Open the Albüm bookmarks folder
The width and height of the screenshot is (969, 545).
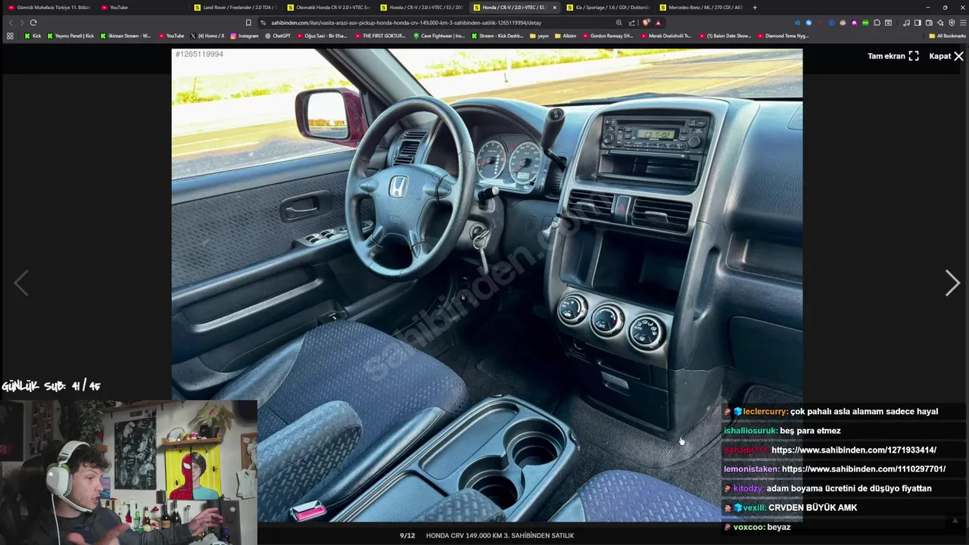click(x=566, y=36)
